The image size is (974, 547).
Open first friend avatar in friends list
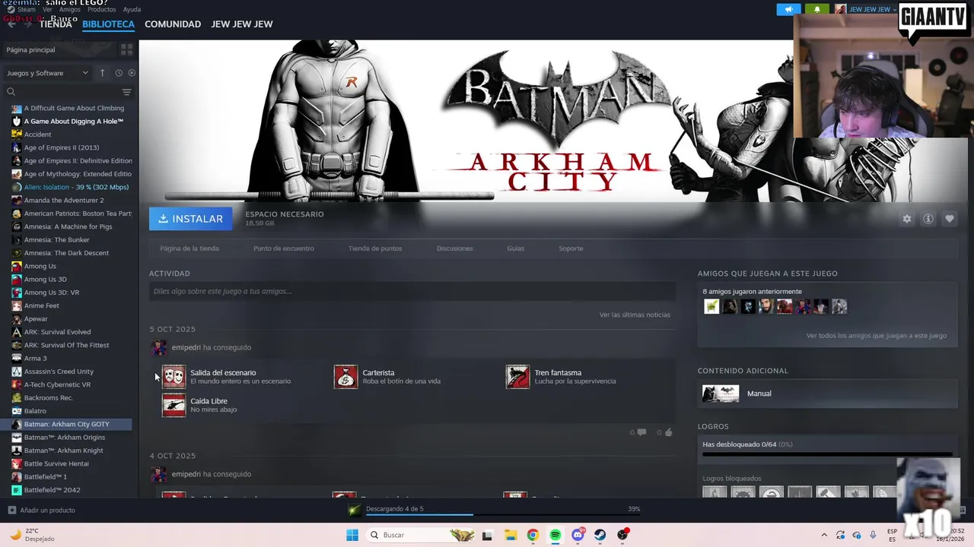click(x=711, y=306)
